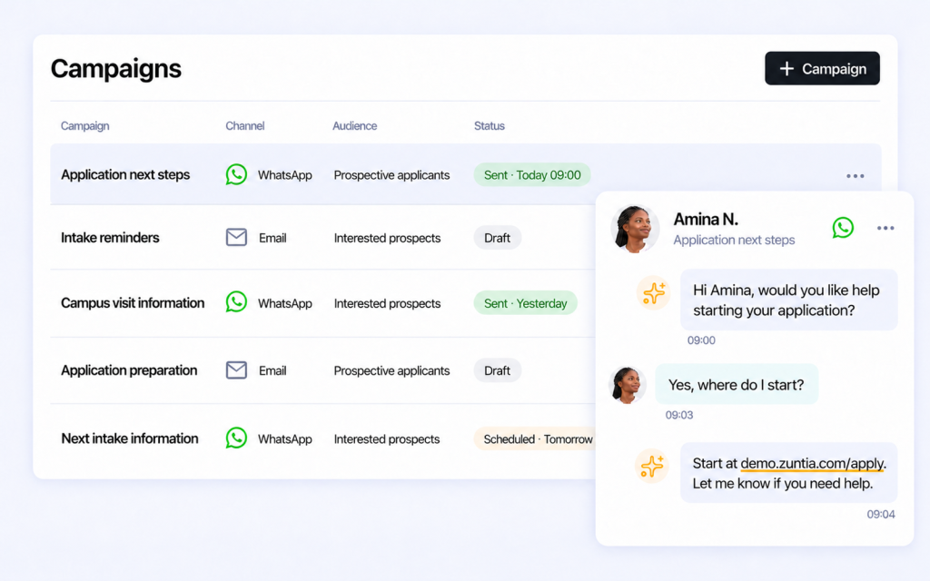Open Amina N. profile photo in chat header
The width and height of the screenshot is (930, 581).
pyautogui.click(x=635, y=229)
